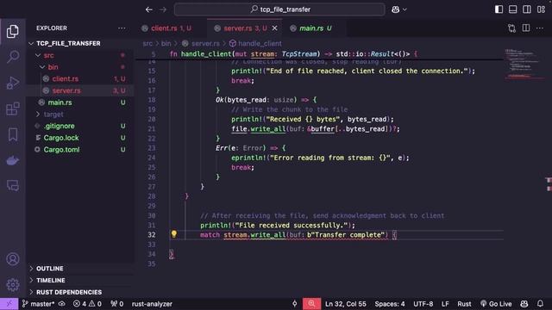
Task: Toggle the bottom panel
Action: click(513, 9)
